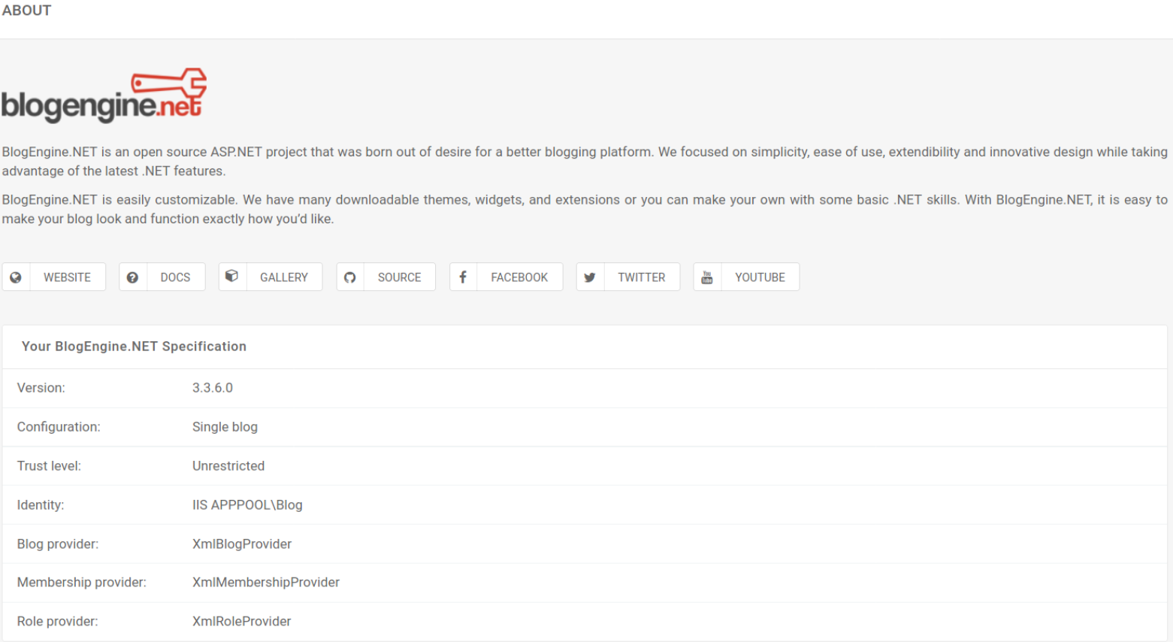Click the cube icon beside Gallery

click(x=232, y=276)
